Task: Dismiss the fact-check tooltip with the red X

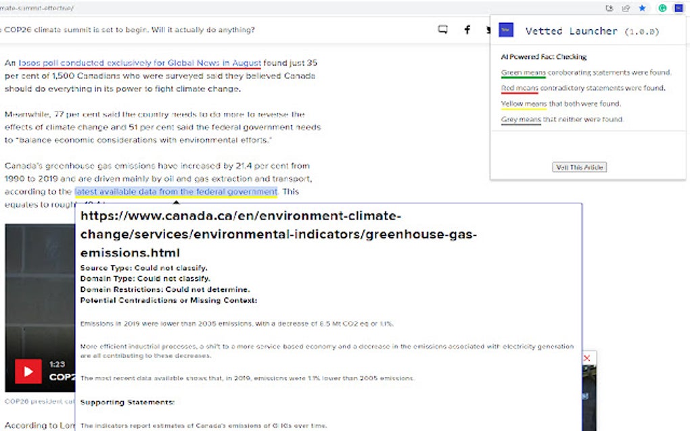Action: (x=586, y=358)
